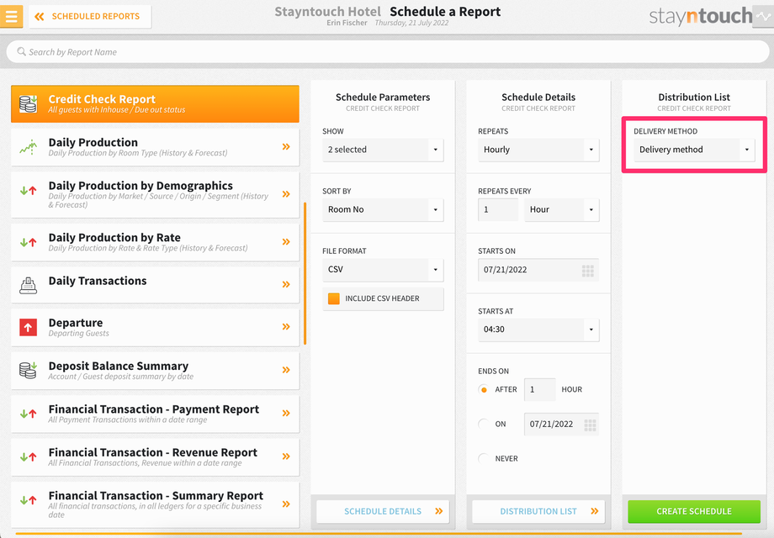Screen dimensions: 774x538
Task: Click chevron on Summary Report row
Action: pyautogui.click(x=286, y=504)
